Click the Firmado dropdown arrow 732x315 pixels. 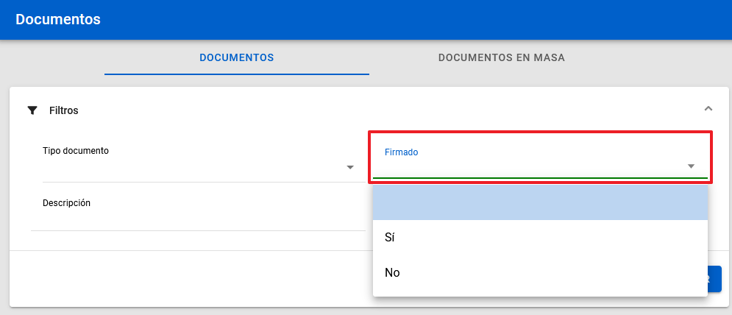pos(691,166)
